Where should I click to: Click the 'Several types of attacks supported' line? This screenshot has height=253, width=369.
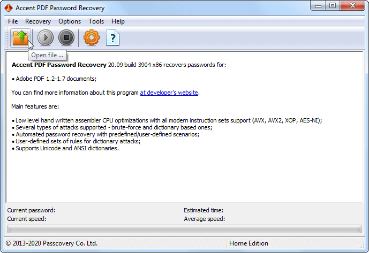tap(112, 127)
